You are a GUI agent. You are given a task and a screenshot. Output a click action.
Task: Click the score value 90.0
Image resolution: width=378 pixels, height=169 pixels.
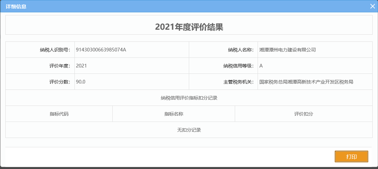coord(81,82)
